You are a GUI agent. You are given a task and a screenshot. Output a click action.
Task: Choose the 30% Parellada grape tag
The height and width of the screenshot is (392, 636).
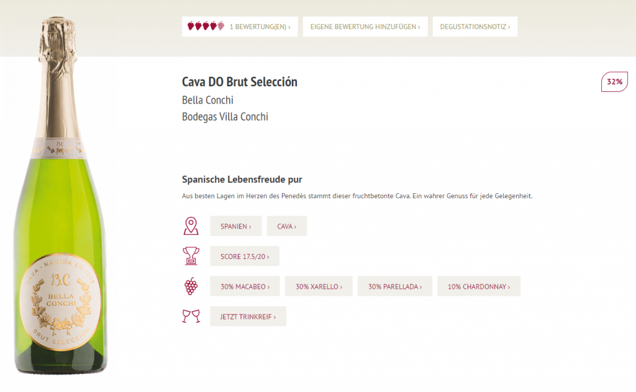tap(395, 286)
